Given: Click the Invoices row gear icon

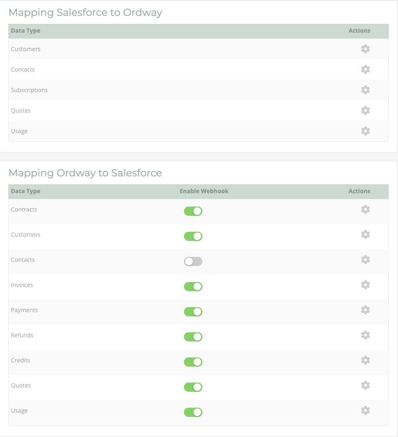Looking at the screenshot, I should [365, 285].
